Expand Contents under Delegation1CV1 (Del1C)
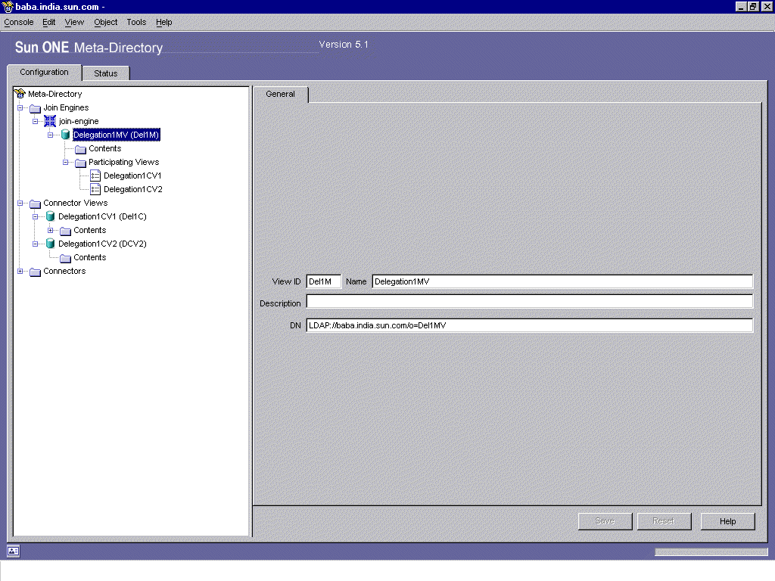Viewport: 775px width, 581px height. tap(51, 230)
